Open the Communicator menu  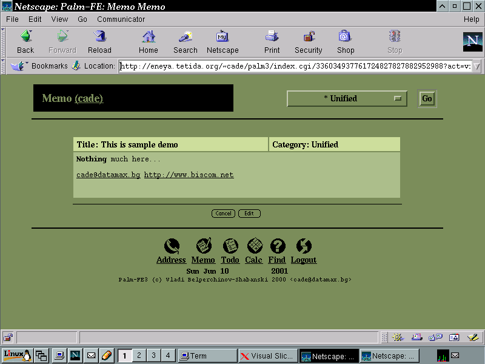[121, 19]
